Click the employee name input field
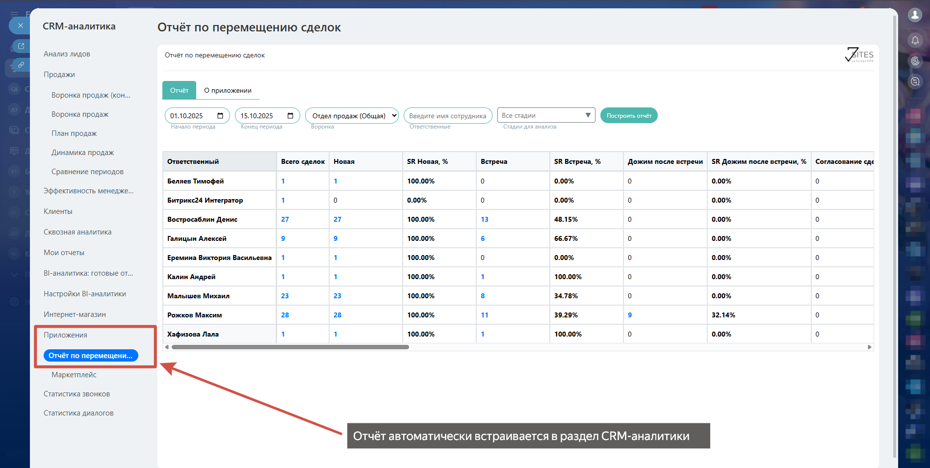Screen dimensions: 930x468 447,116
